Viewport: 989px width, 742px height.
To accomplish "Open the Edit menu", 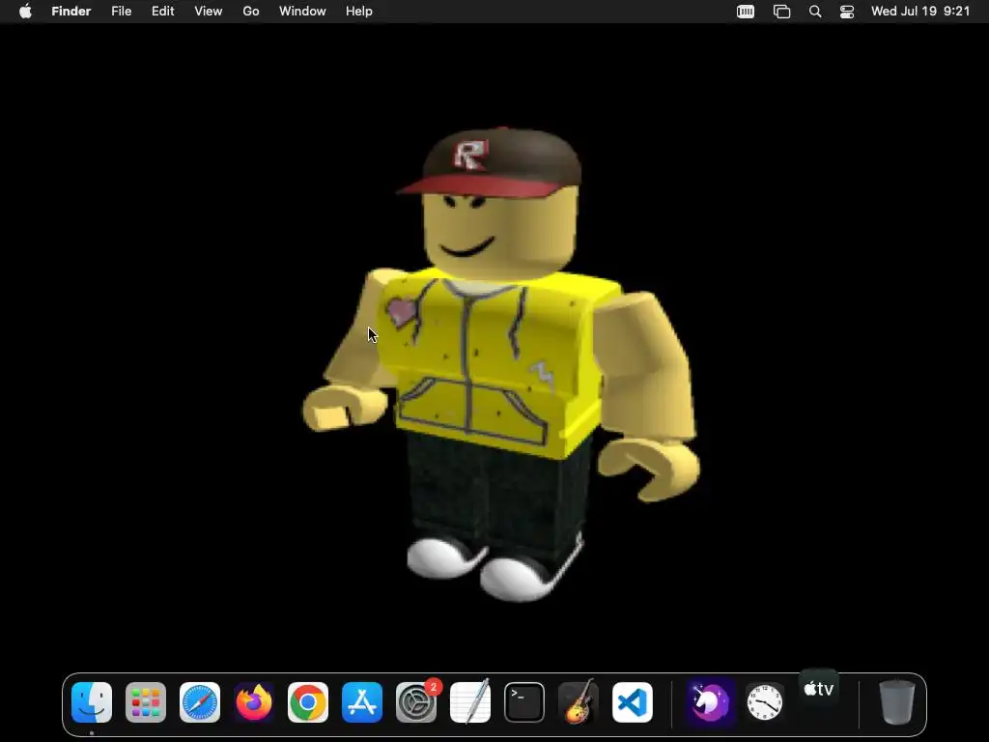I will (162, 12).
